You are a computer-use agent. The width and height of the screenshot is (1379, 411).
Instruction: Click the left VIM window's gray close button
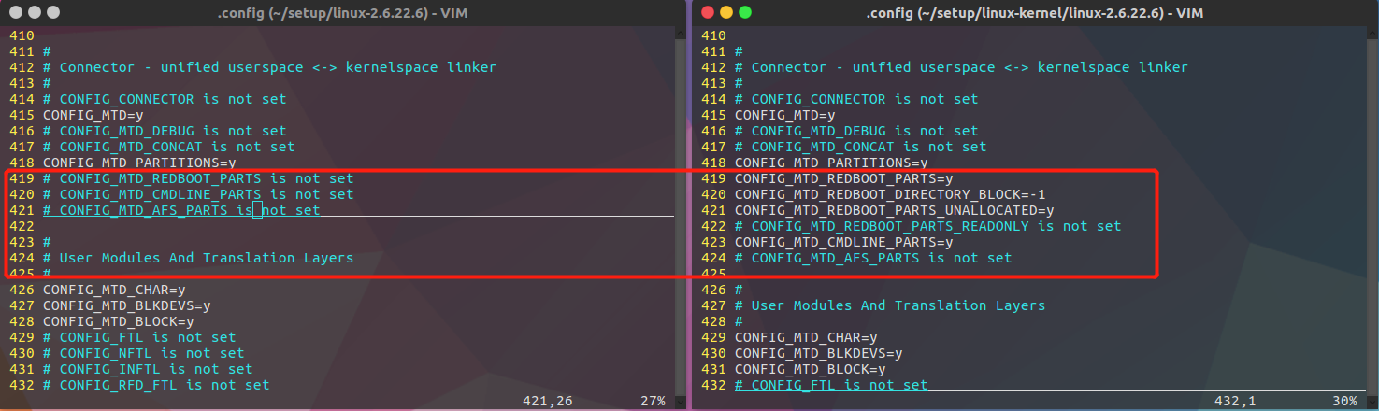click(16, 12)
